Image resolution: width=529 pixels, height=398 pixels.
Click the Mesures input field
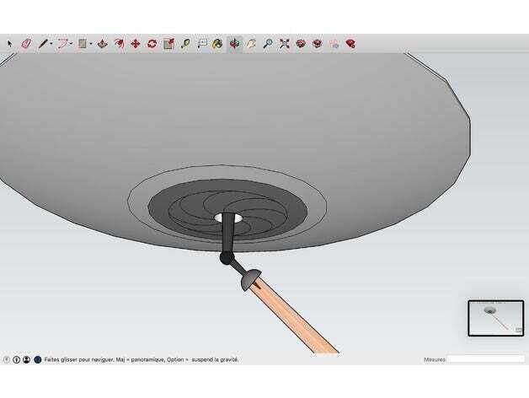pos(486,359)
